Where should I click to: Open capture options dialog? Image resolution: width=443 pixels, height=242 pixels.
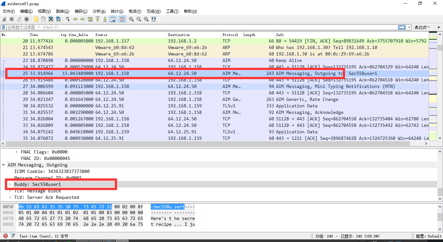[27, 19]
